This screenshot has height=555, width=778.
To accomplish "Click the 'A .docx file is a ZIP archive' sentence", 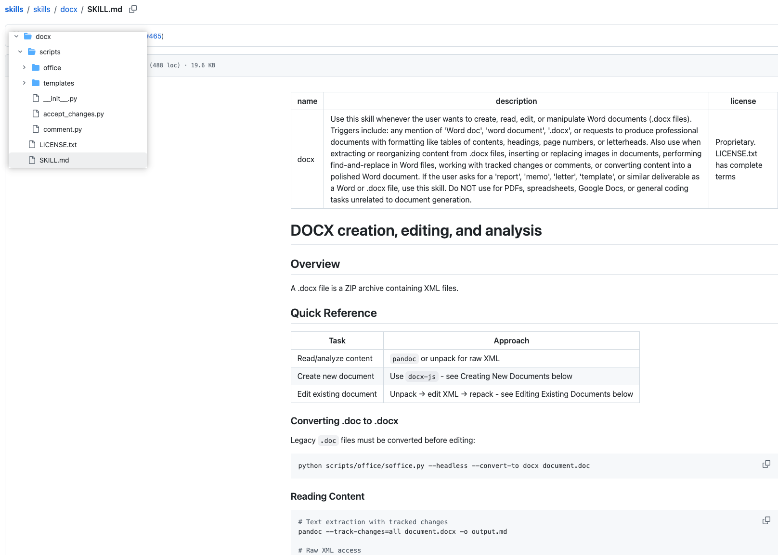I will 375,288.
